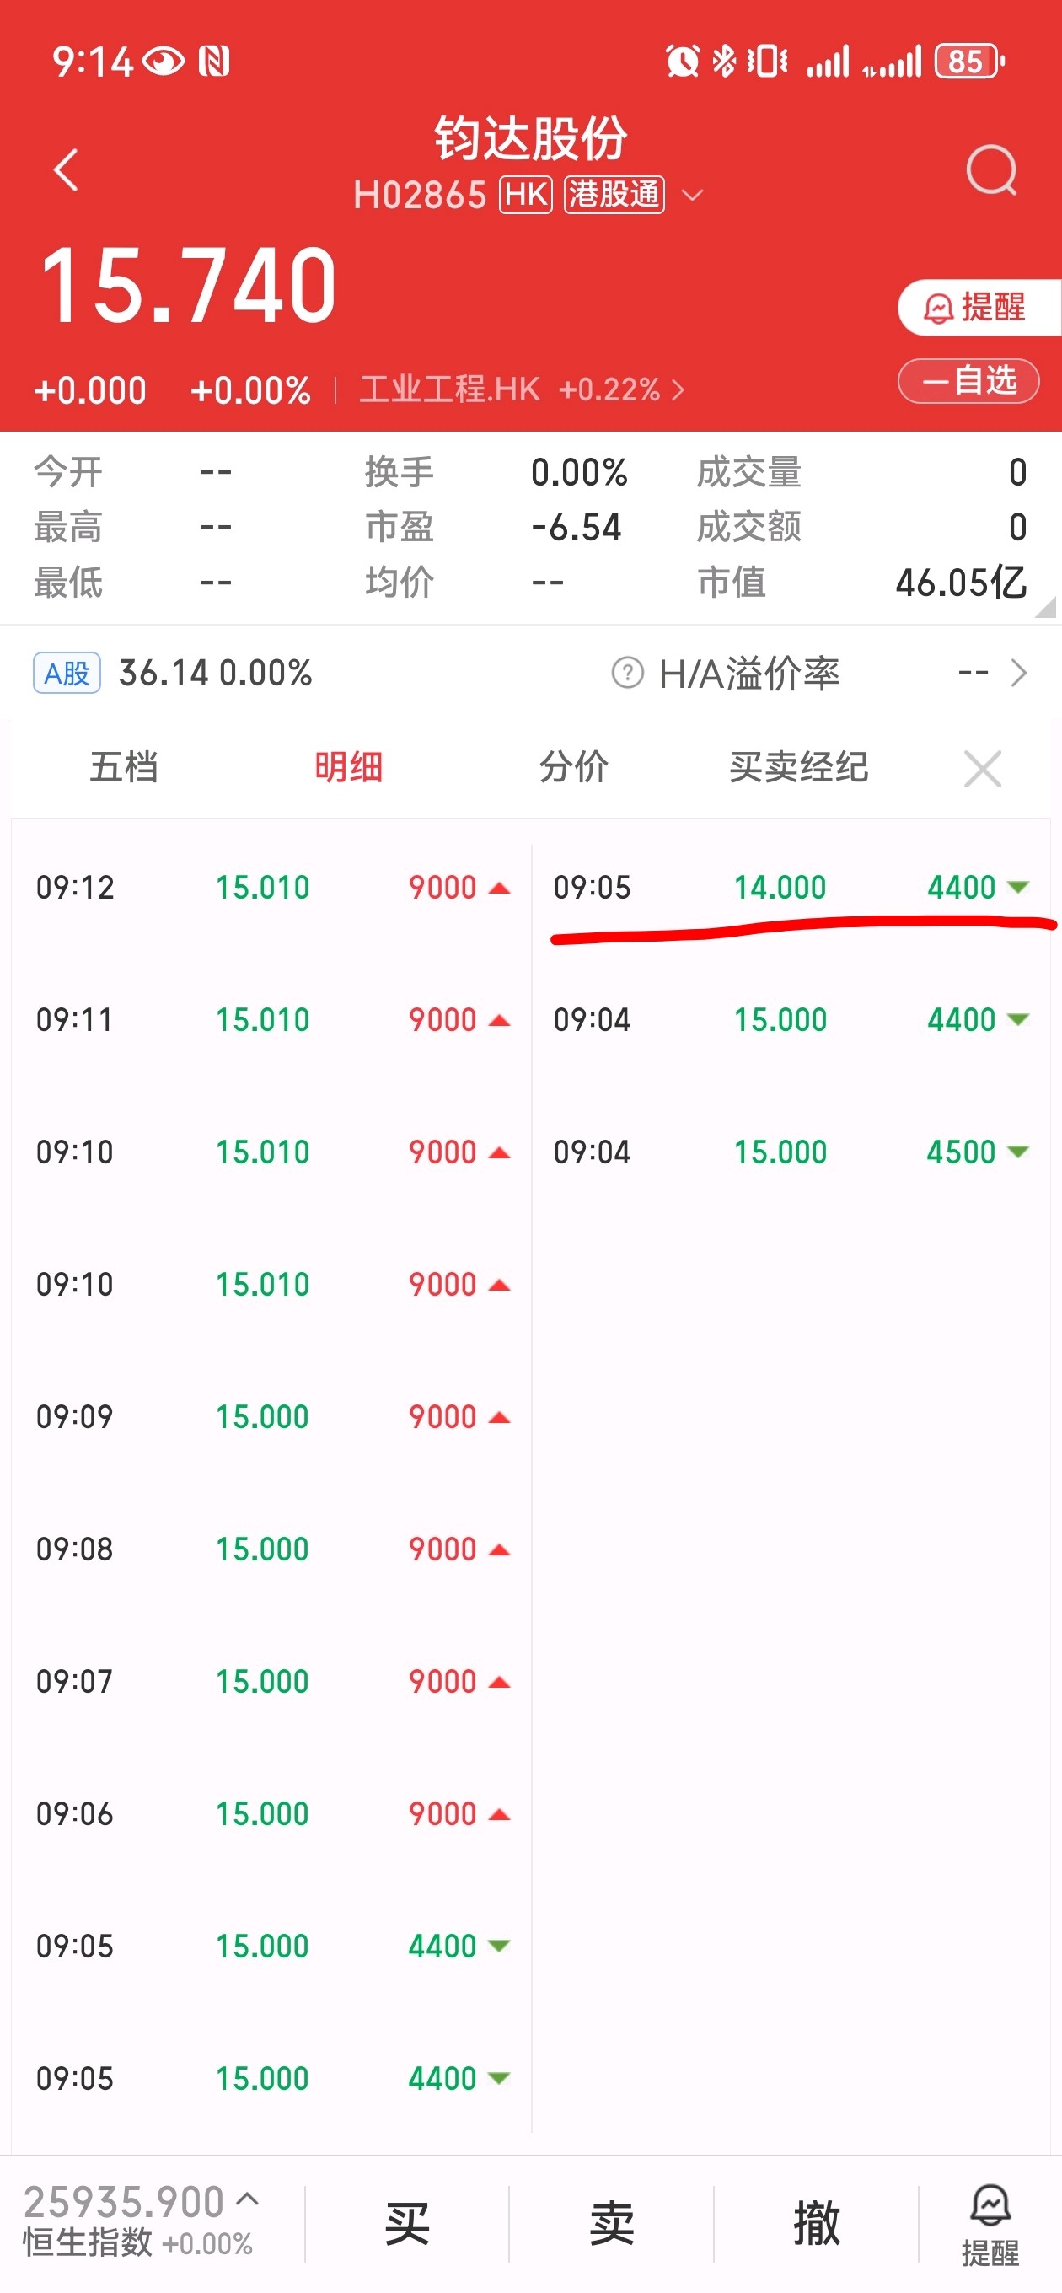Tap the back arrow icon
1062x2293 pixels.
67,169
